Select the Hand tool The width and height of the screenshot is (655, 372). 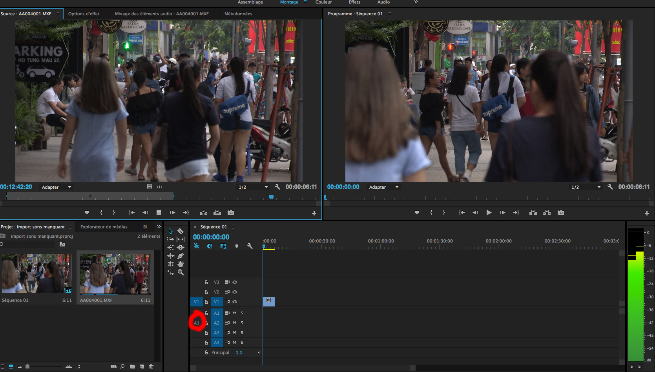[181, 264]
